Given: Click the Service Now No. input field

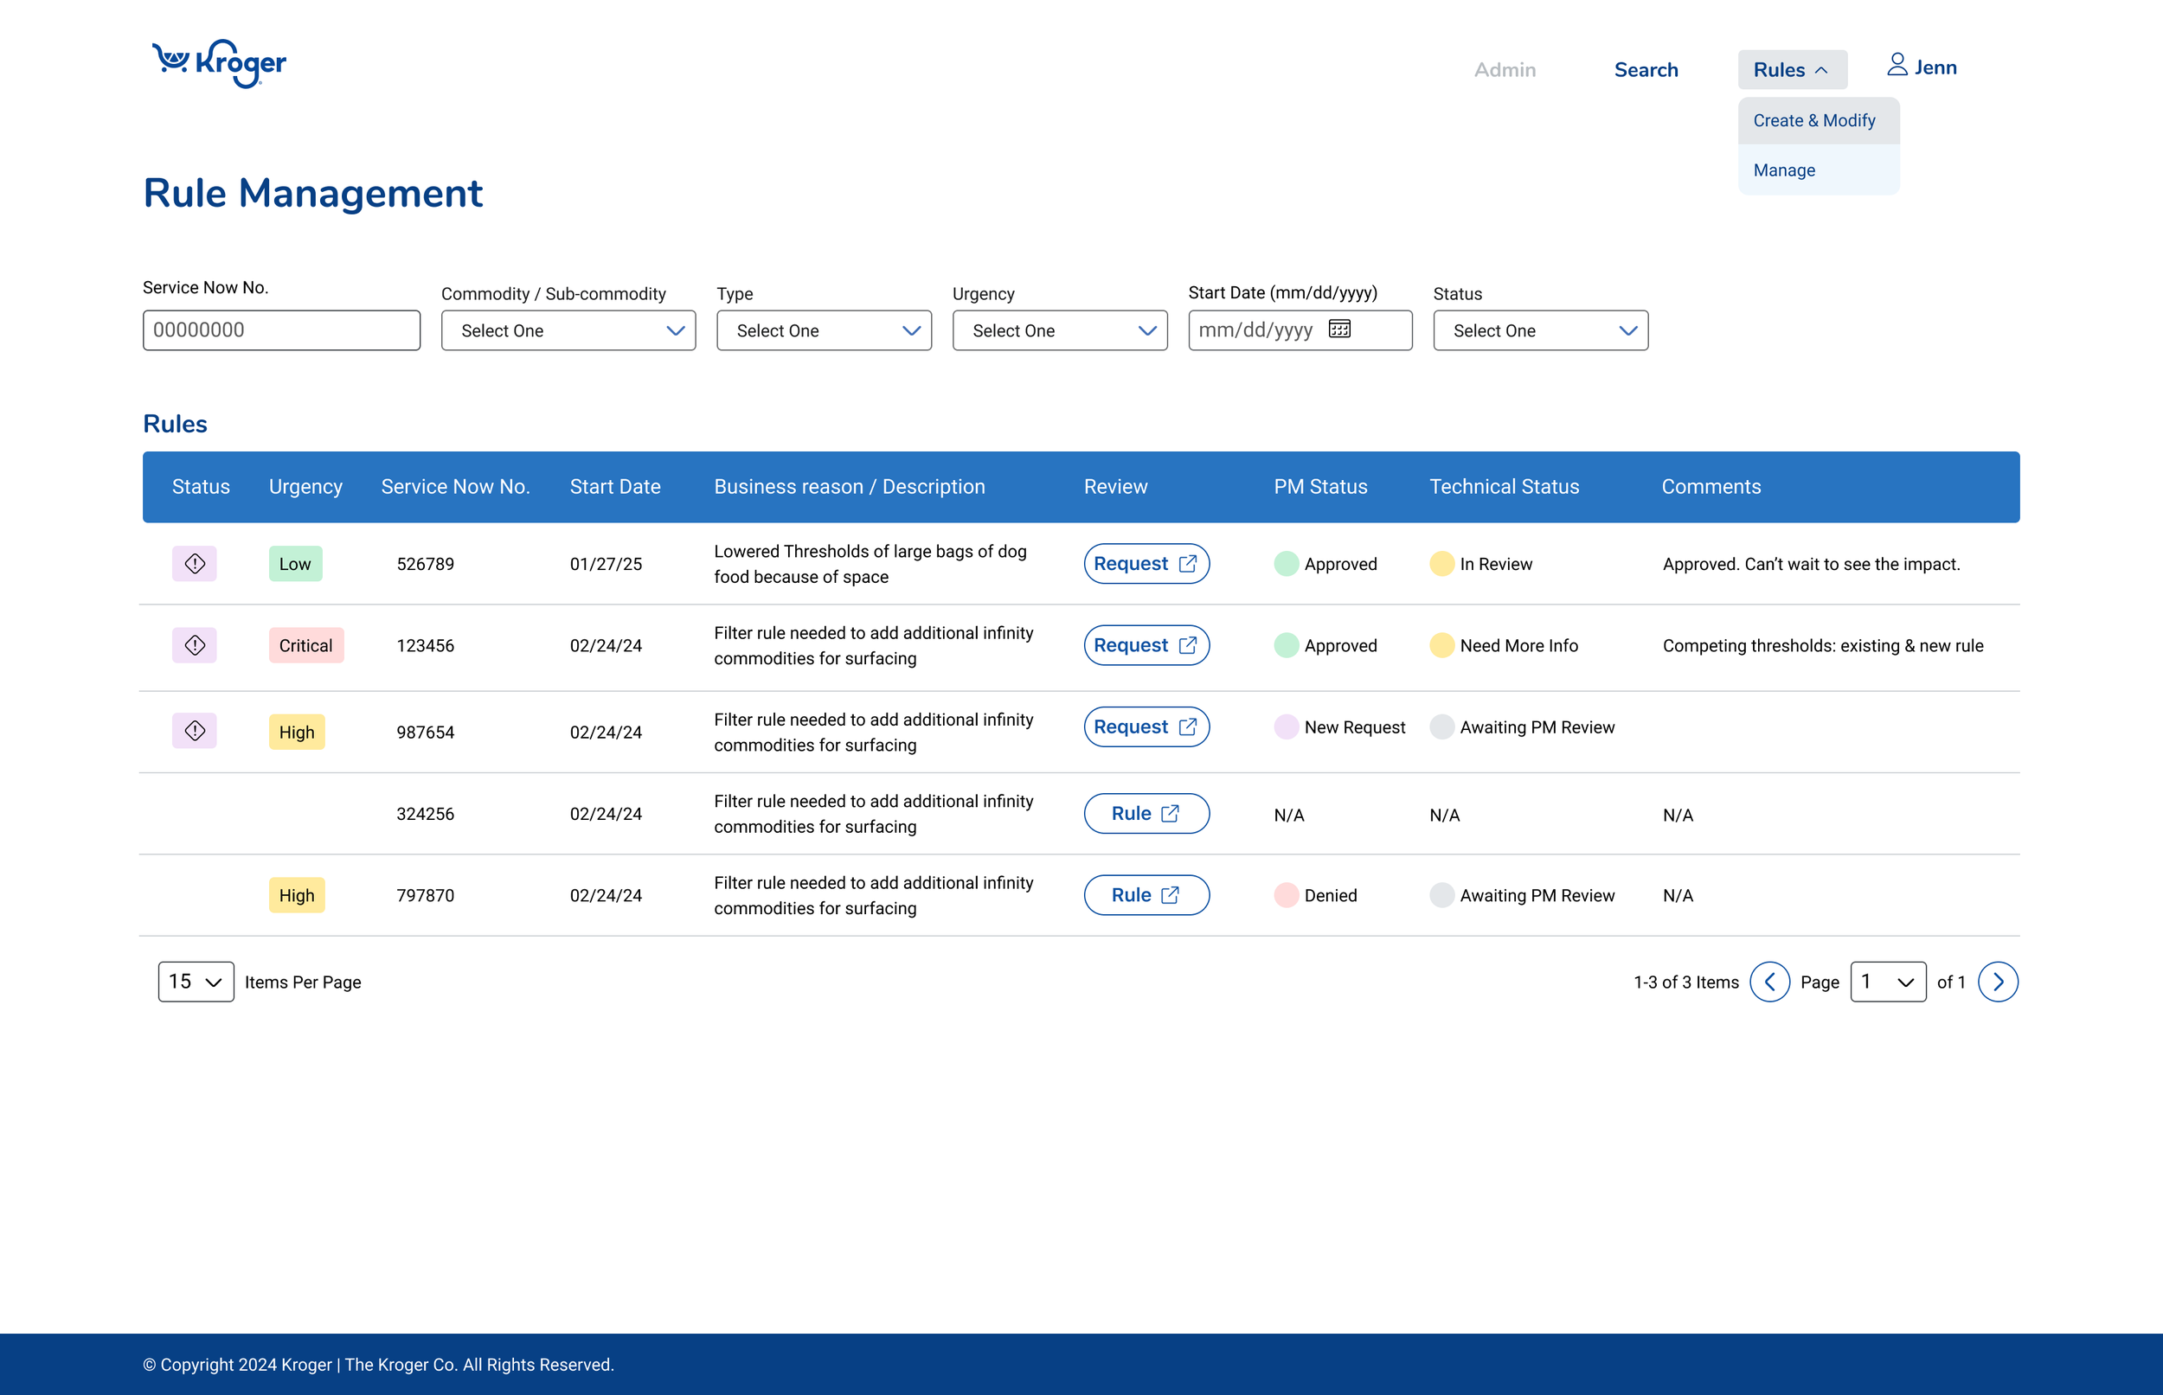Looking at the screenshot, I should (281, 330).
